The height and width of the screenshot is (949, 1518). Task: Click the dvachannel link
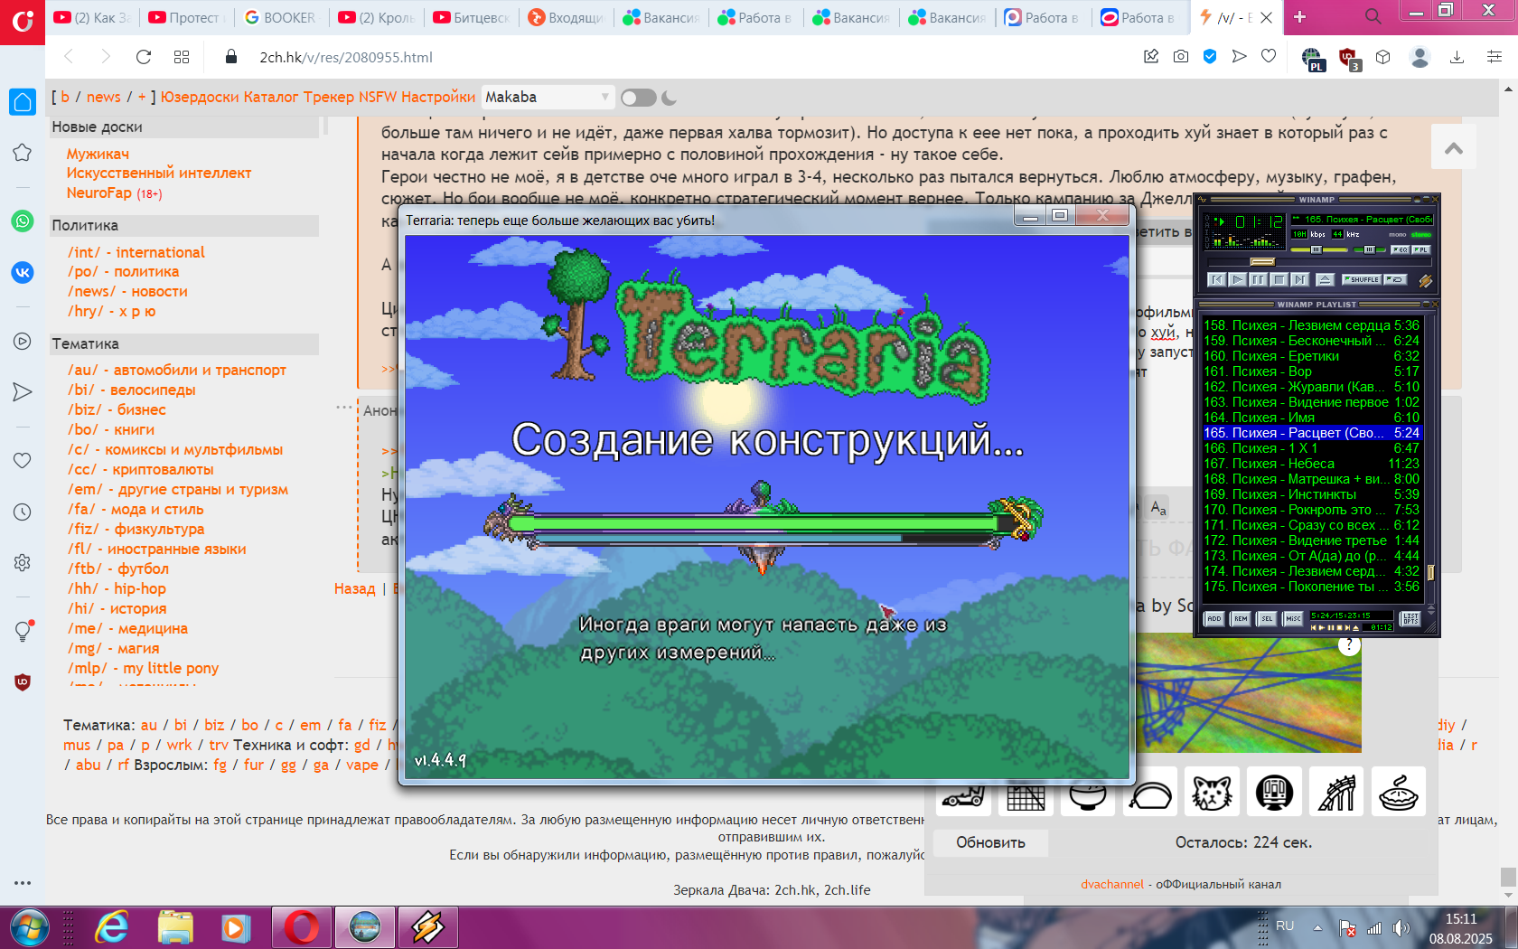click(1111, 884)
